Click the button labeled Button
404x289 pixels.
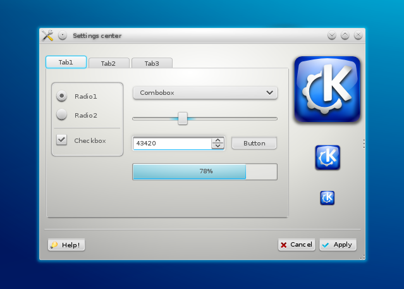pos(254,143)
